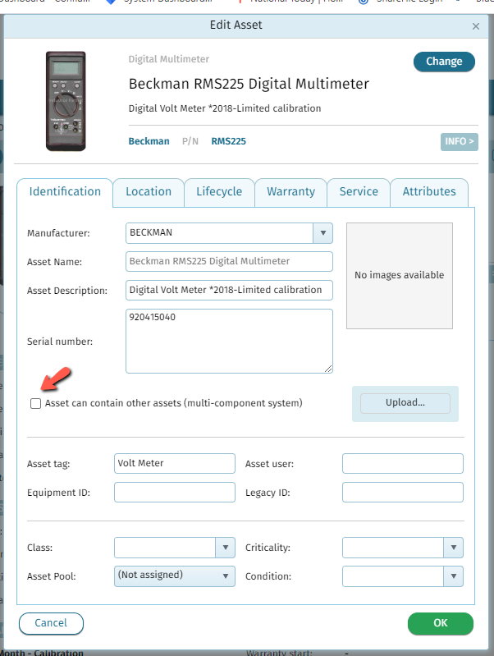Click the Asset user field
The image size is (494, 656).
pos(403,464)
